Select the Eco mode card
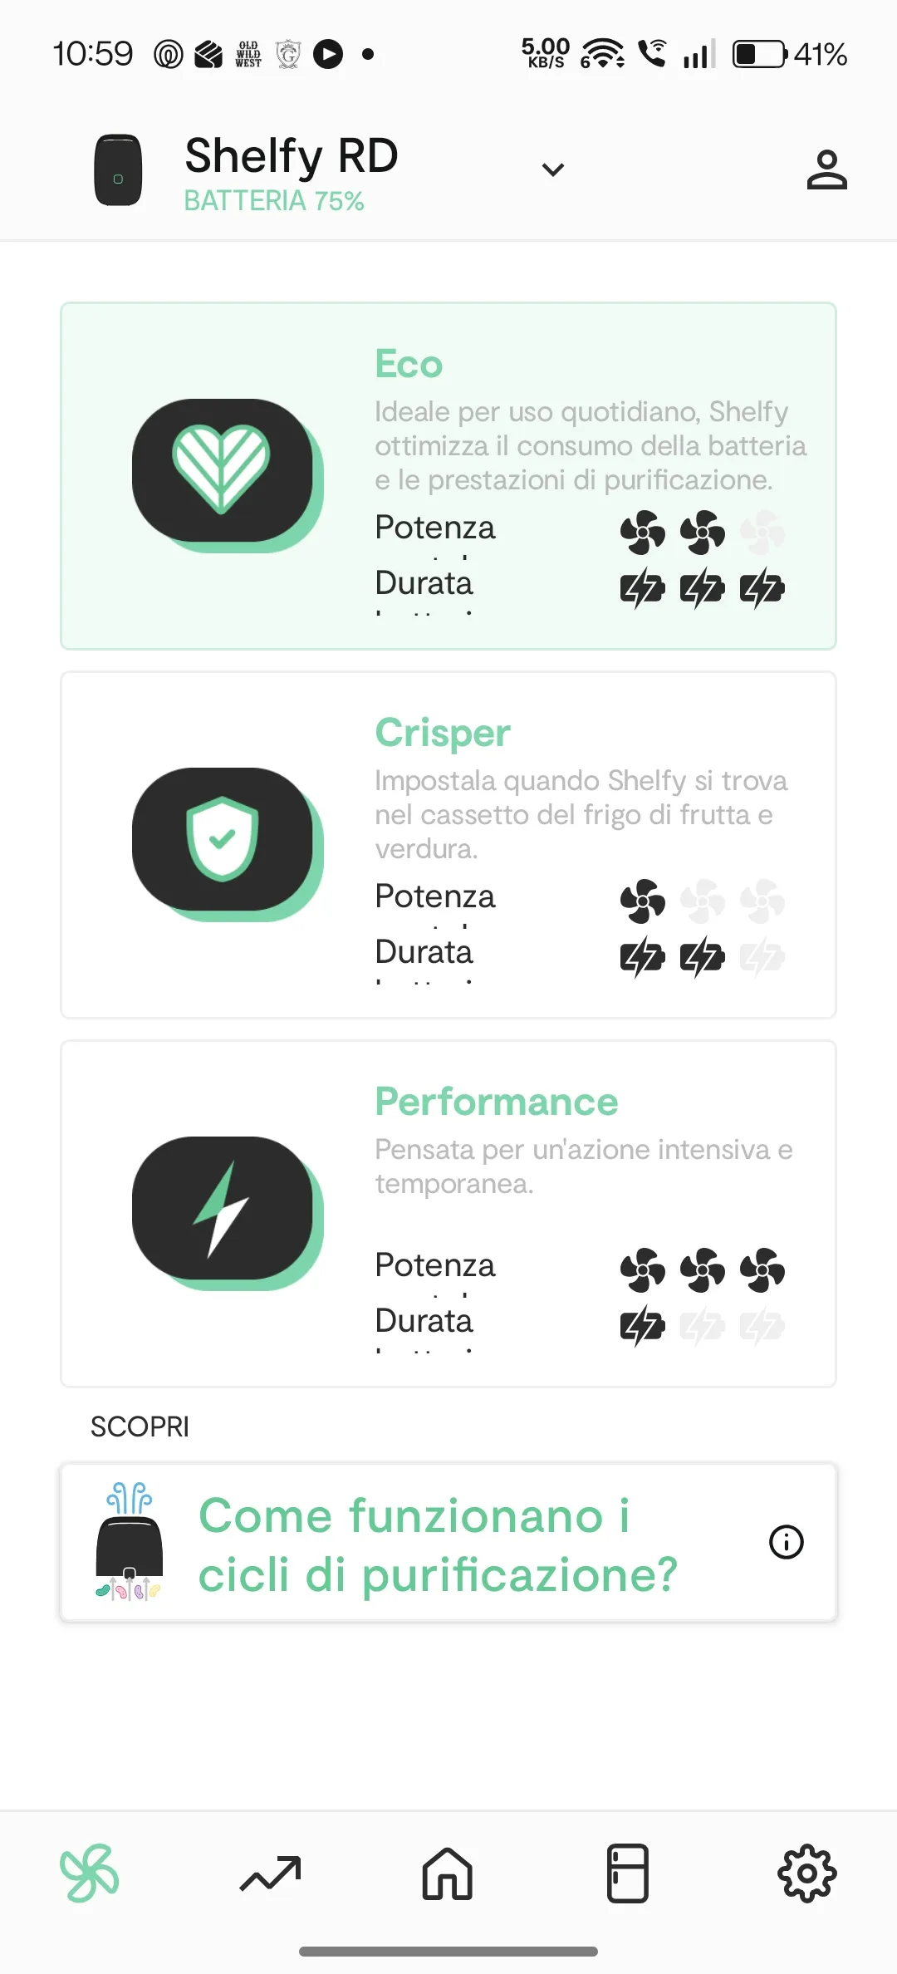 pyautogui.click(x=448, y=476)
